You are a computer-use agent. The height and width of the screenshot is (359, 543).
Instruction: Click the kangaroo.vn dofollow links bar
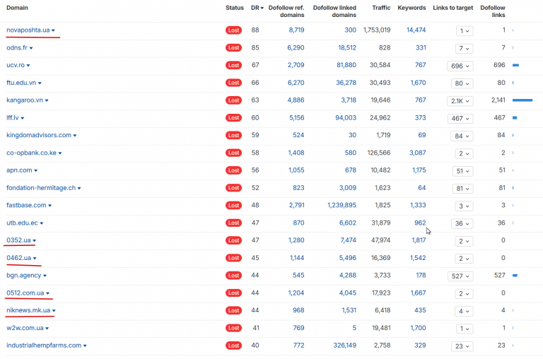click(522, 100)
